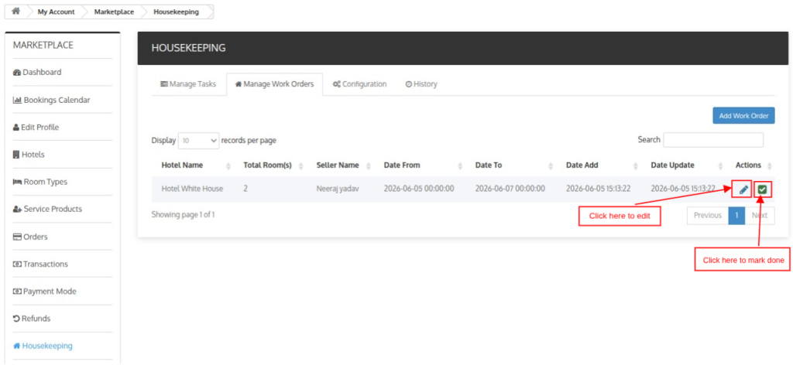Click Showing page 1 of 1 text
This screenshot has width=793, height=365.
[183, 214]
